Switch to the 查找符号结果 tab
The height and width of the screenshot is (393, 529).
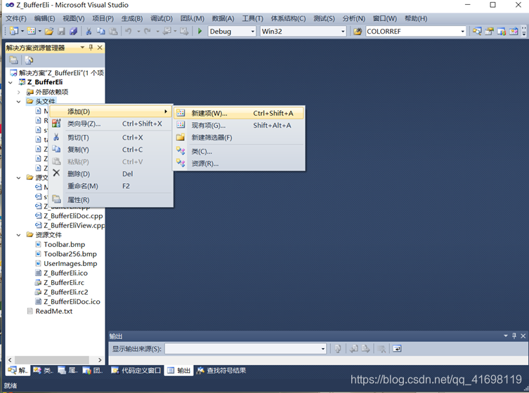coord(221,371)
